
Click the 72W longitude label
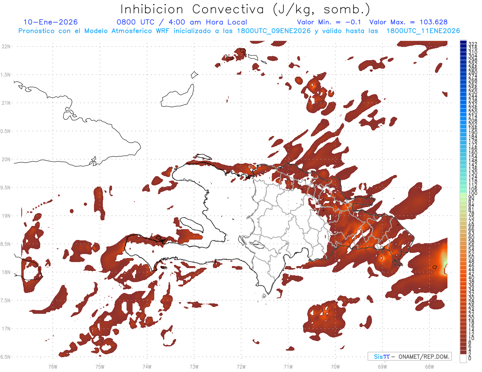pyautogui.click(x=241, y=366)
